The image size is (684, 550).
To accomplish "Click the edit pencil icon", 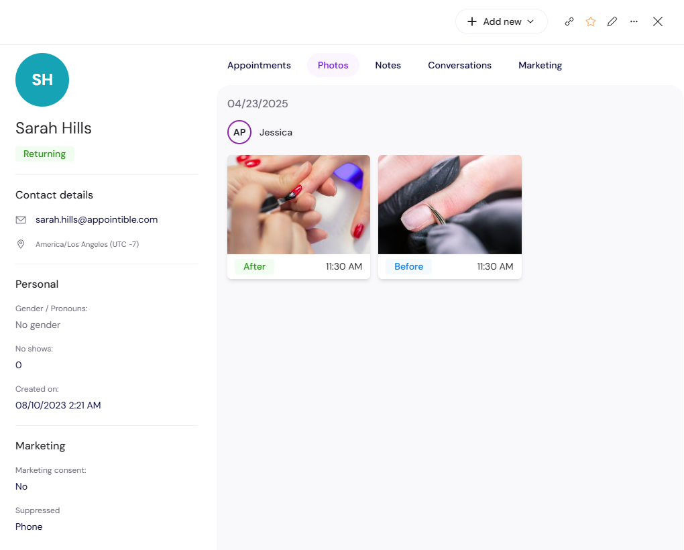I will tap(612, 21).
